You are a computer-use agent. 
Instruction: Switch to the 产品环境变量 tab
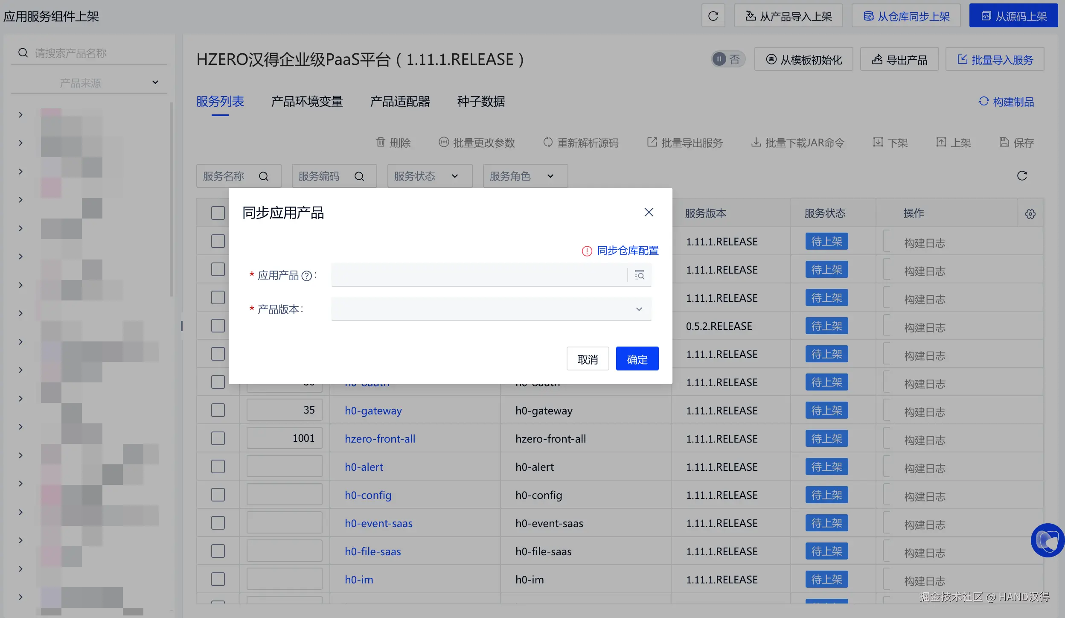pyautogui.click(x=307, y=102)
